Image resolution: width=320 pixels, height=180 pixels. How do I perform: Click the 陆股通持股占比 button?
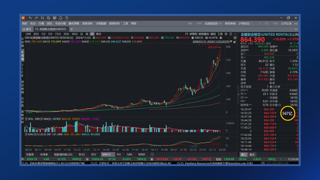point(63,154)
